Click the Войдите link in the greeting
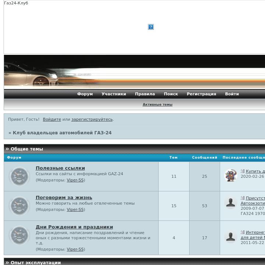 (52, 119)
